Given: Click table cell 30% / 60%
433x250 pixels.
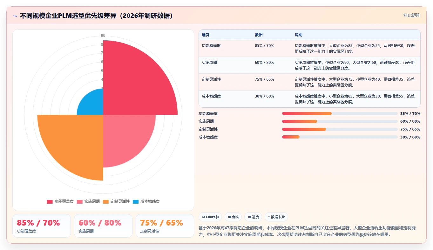Looking at the screenshot, I should (264, 96).
